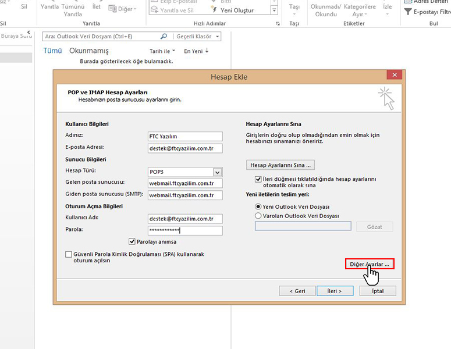451x349 pixels.
Task: Close the Hesap Ekle dialog
Action: click(395, 76)
